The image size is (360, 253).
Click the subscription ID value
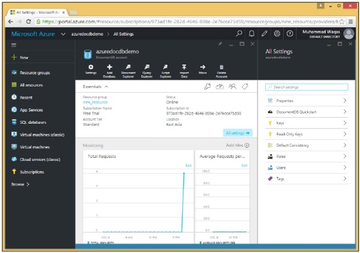[203, 113]
